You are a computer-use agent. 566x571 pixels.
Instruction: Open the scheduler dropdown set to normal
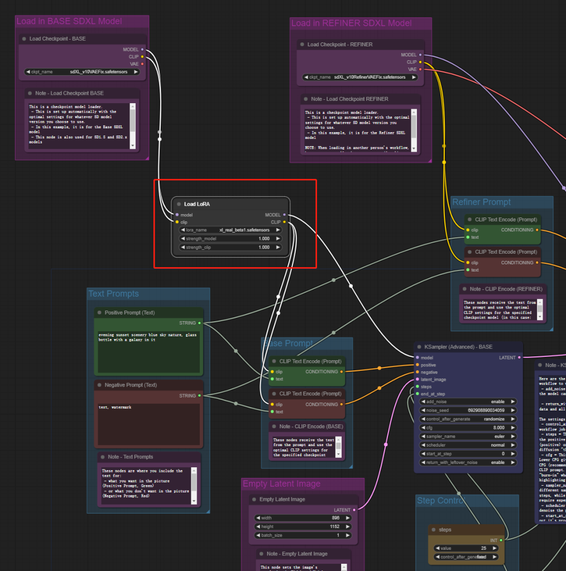[468, 445]
